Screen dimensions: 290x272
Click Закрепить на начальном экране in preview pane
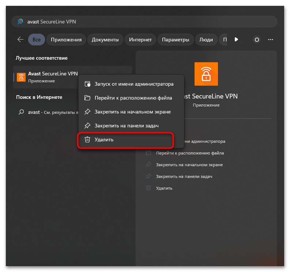[x=189, y=165]
